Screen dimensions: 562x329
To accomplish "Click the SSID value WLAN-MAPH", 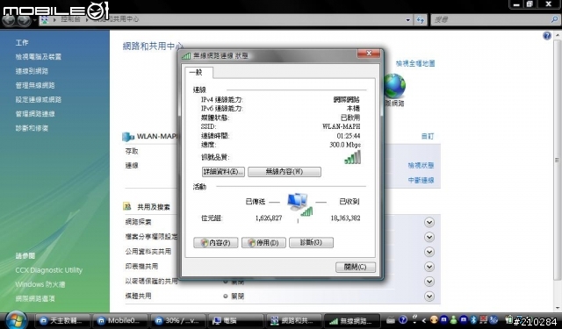I will point(342,126).
